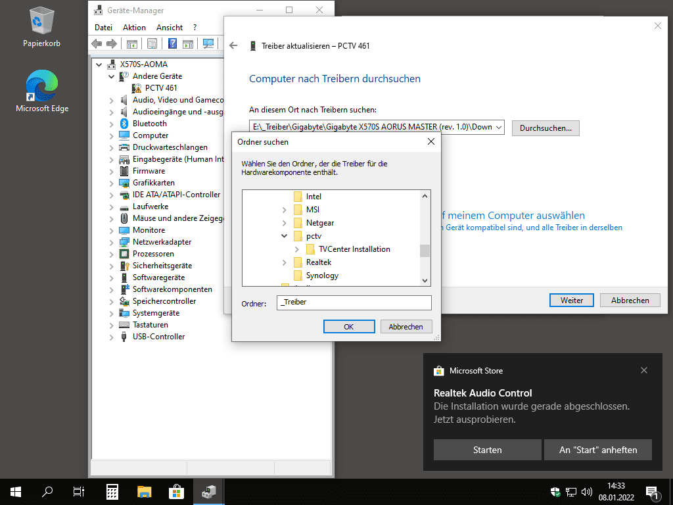Click the Back arrow in Geräte-Manager toolbar
The width and height of the screenshot is (673, 505).
[x=97, y=43]
